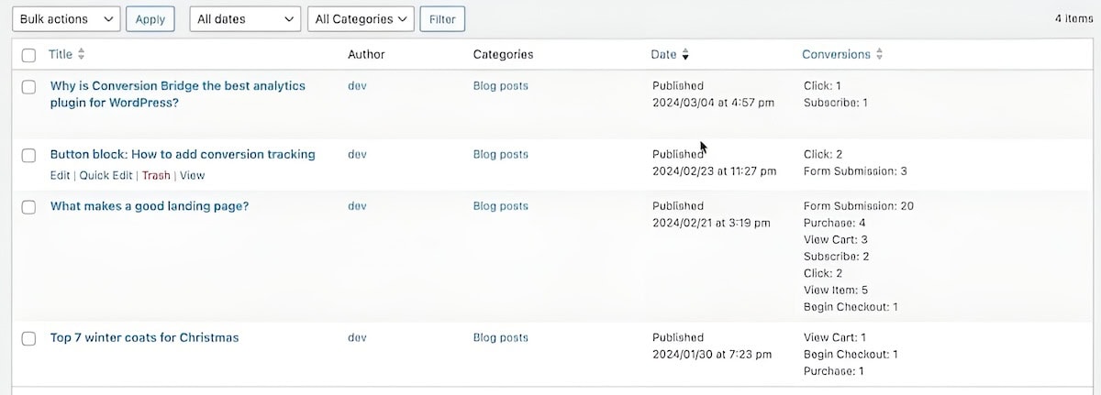Click the date 2024/01/30 at 7:23 pm
The image size is (1101, 395).
click(x=712, y=354)
